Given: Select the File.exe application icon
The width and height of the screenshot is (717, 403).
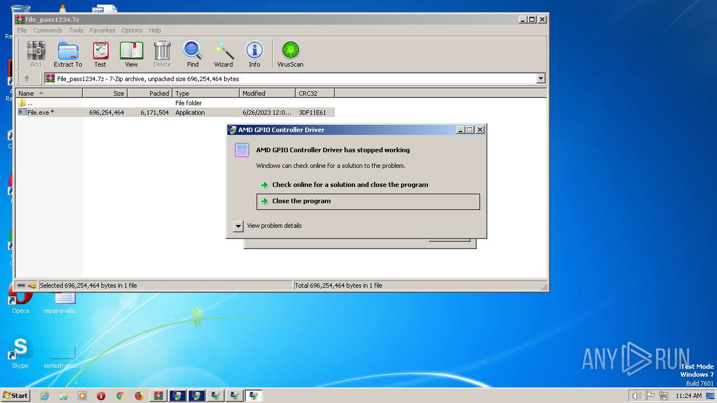Looking at the screenshot, I should coord(22,113).
